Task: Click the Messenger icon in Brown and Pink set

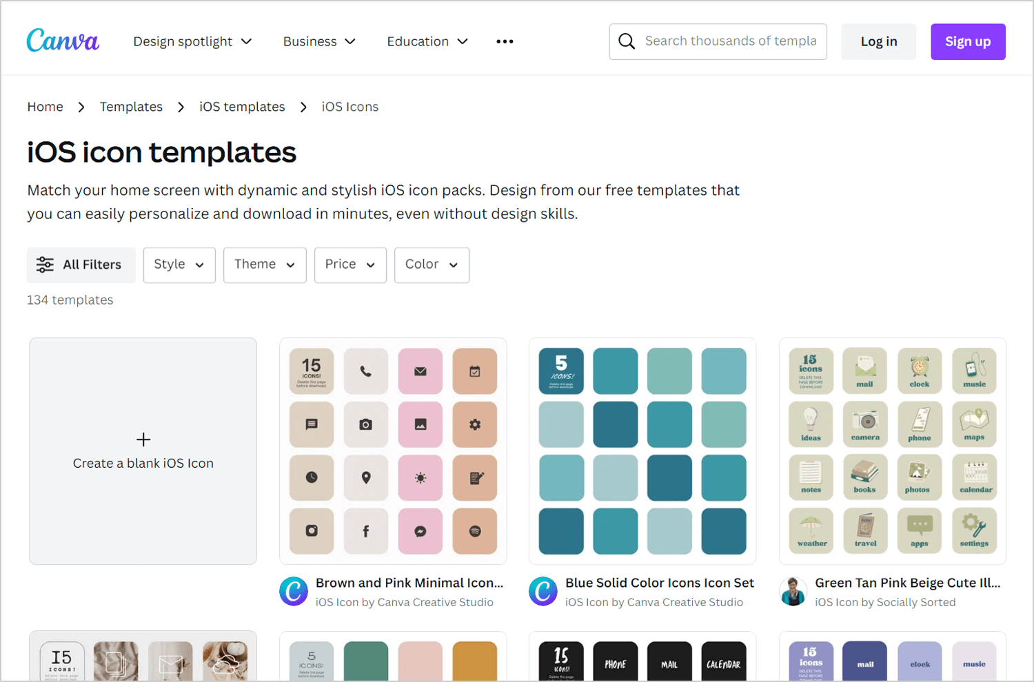Action: pos(420,531)
